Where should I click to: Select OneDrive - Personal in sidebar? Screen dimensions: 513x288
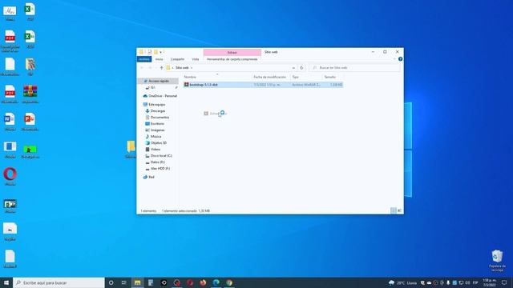tap(160, 96)
